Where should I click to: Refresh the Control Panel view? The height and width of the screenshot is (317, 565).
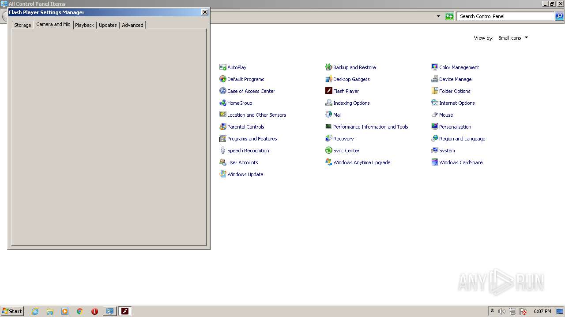pos(449,16)
